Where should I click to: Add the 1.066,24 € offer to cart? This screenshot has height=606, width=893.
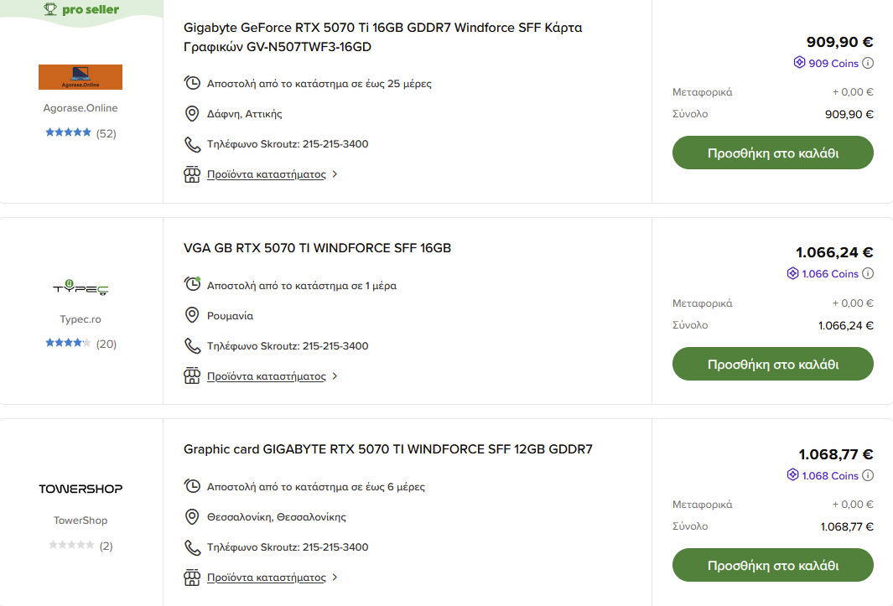coord(773,364)
